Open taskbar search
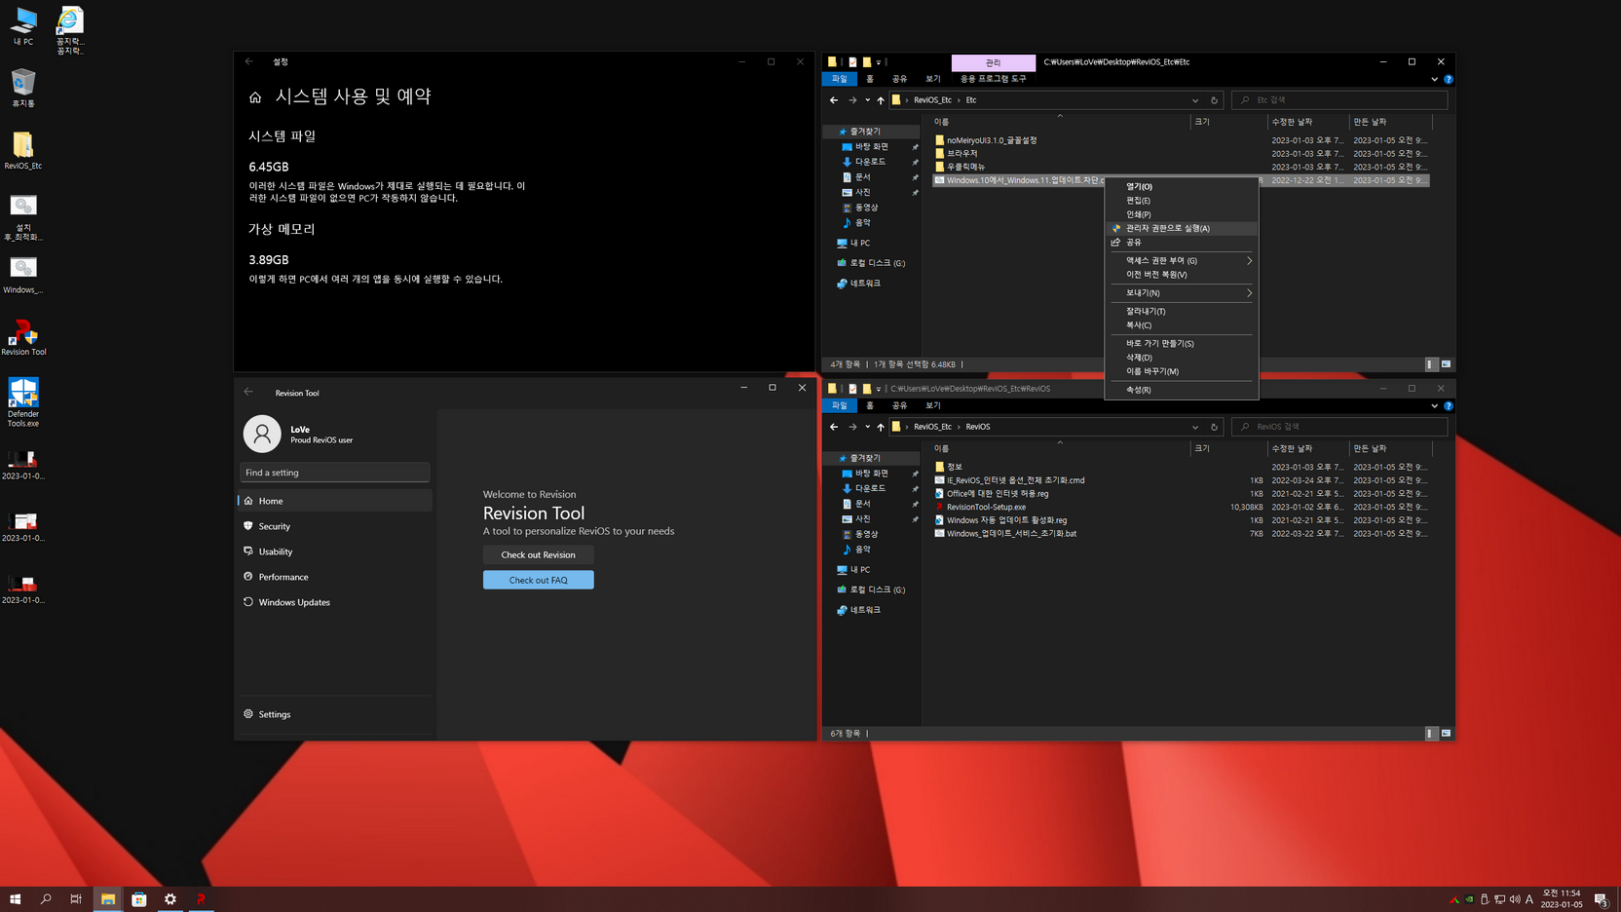Image resolution: width=1621 pixels, height=912 pixels. point(46,899)
